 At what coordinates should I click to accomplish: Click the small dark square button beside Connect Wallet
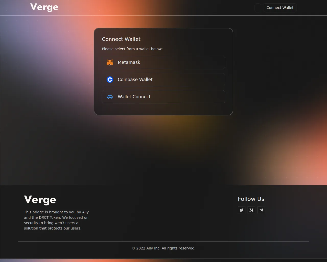[x=258, y=8]
